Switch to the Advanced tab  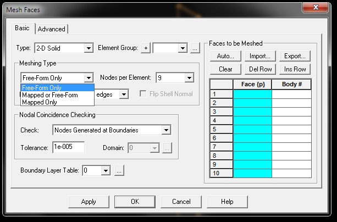point(51,29)
